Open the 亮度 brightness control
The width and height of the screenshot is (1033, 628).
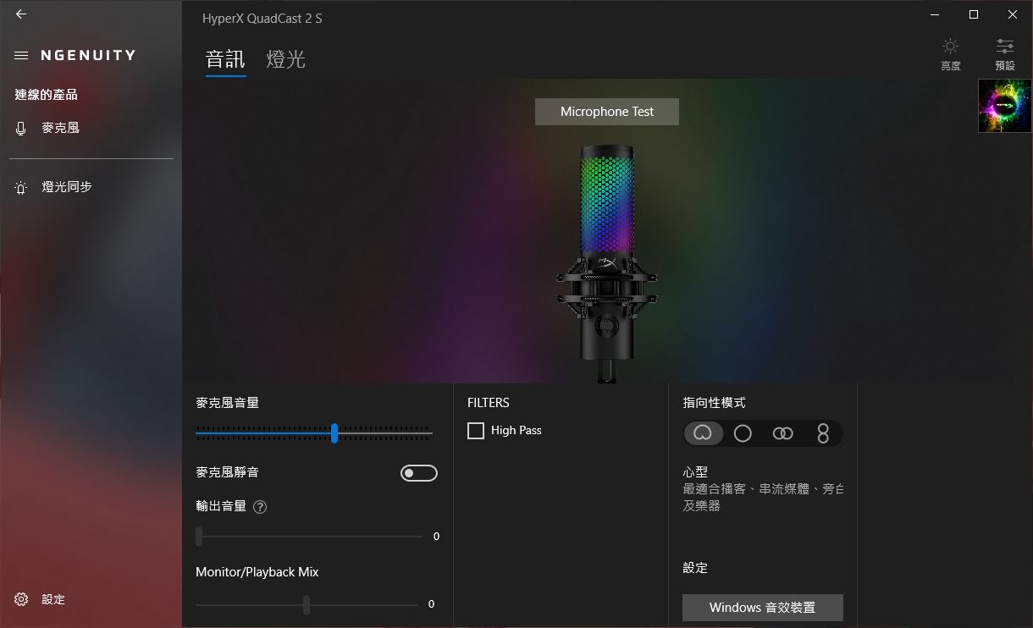point(951,54)
